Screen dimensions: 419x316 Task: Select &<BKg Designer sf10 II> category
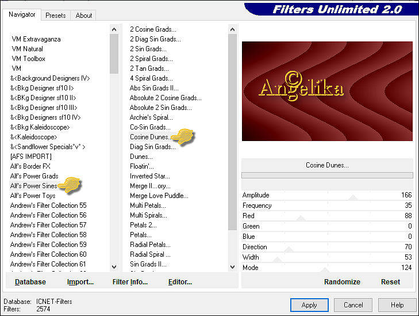pos(43,98)
